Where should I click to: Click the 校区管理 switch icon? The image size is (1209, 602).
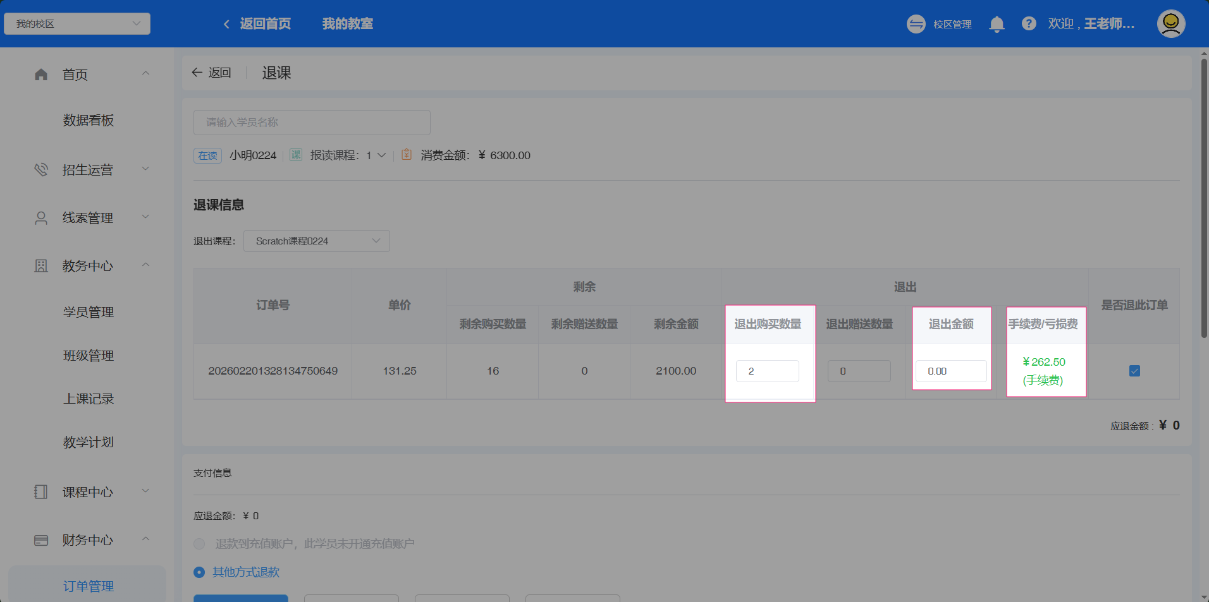pyautogui.click(x=916, y=24)
